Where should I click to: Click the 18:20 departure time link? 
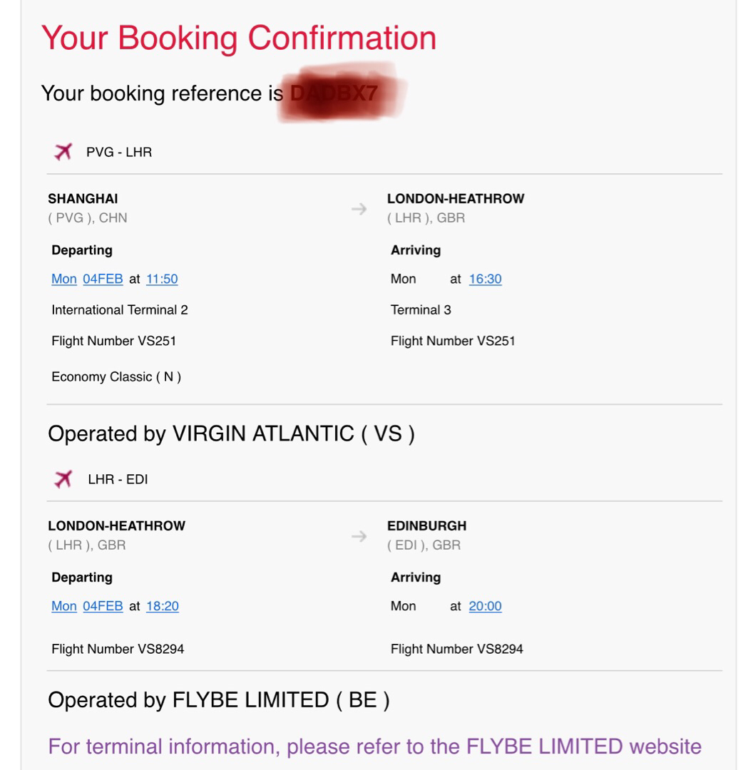tap(163, 606)
